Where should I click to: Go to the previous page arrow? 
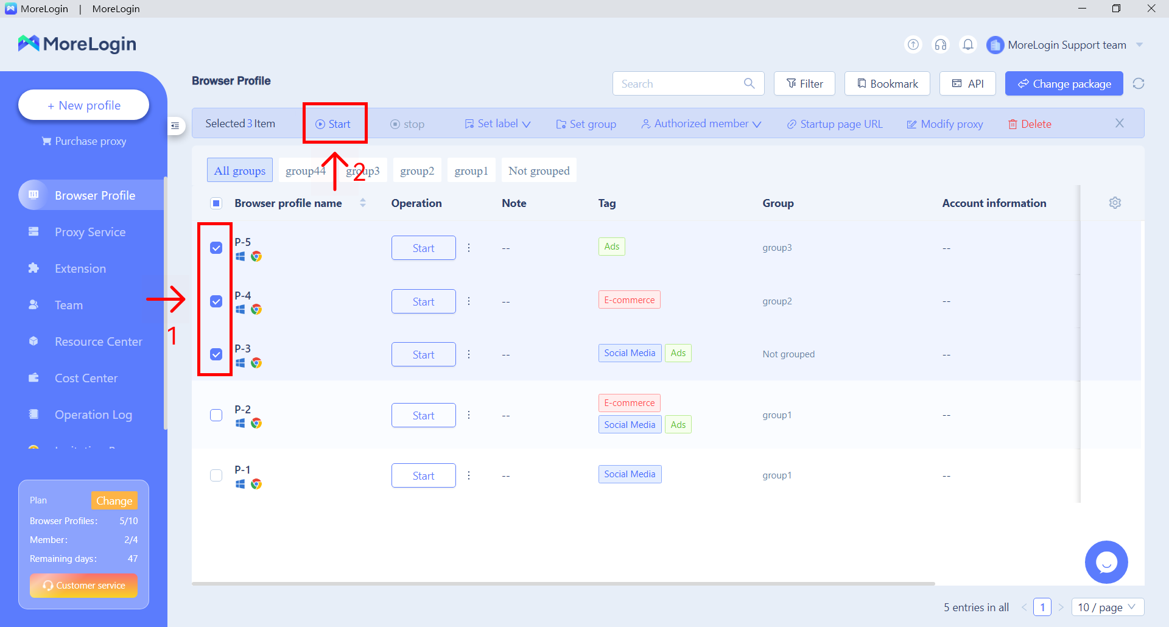(1024, 607)
